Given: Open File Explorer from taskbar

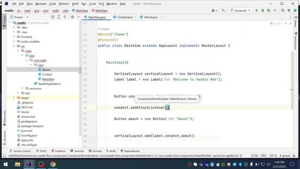Looking at the screenshot, I should (x=18, y=164).
